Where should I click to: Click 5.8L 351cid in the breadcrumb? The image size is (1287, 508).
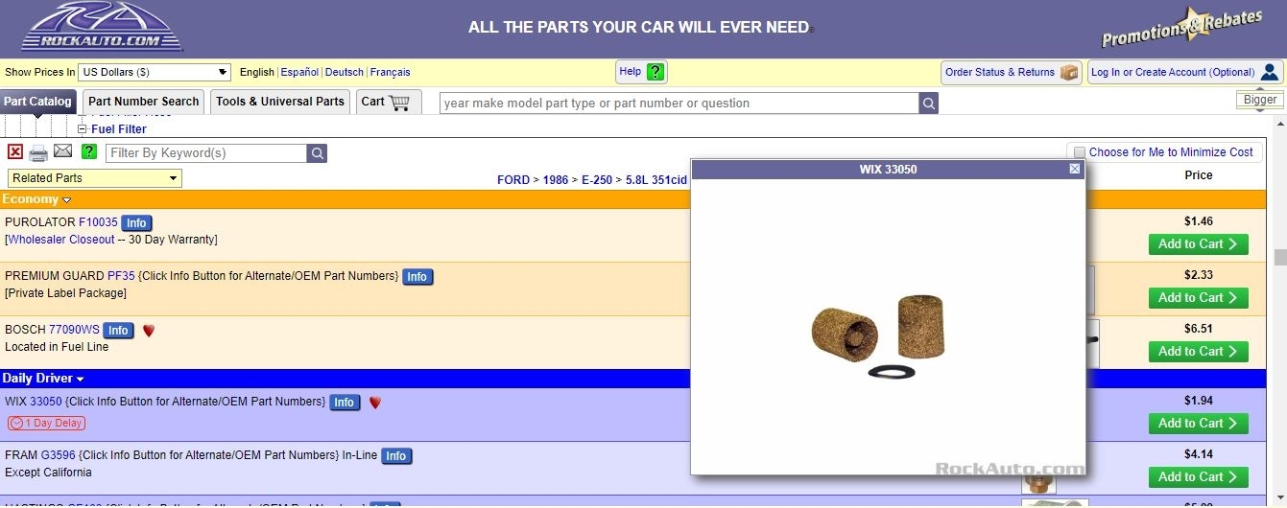click(x=656, y=180)
